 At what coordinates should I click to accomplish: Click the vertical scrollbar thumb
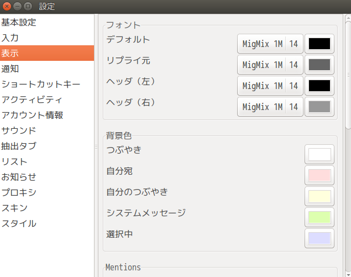348,75
